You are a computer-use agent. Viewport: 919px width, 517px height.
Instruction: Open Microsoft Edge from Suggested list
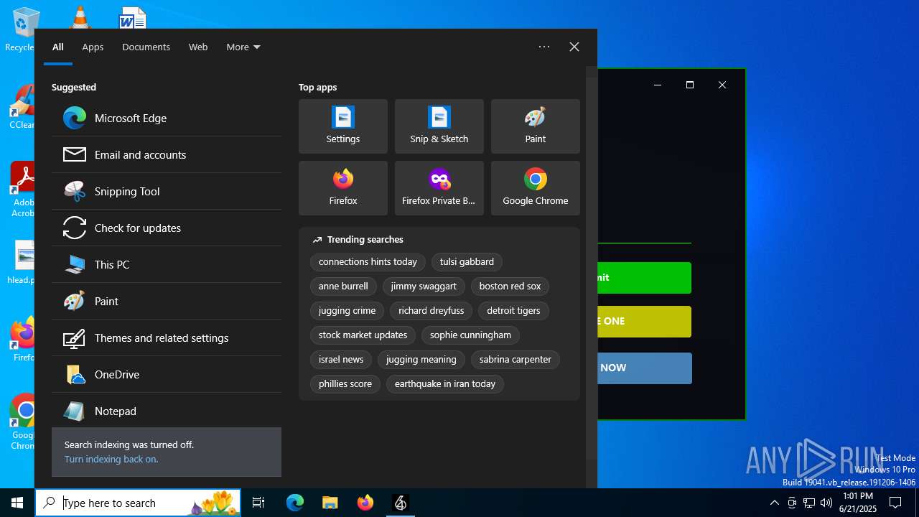[x=167, y=118]
